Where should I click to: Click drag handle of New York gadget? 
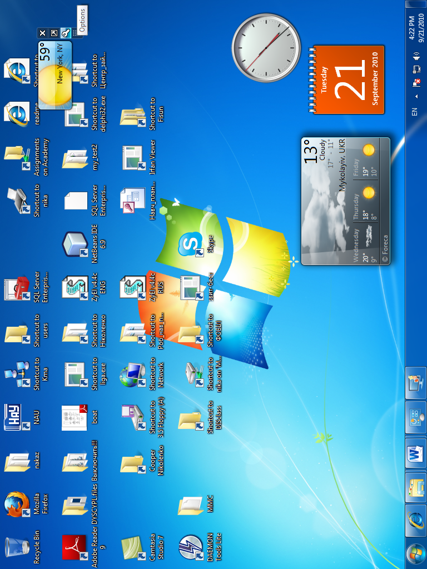click(76, 33)
